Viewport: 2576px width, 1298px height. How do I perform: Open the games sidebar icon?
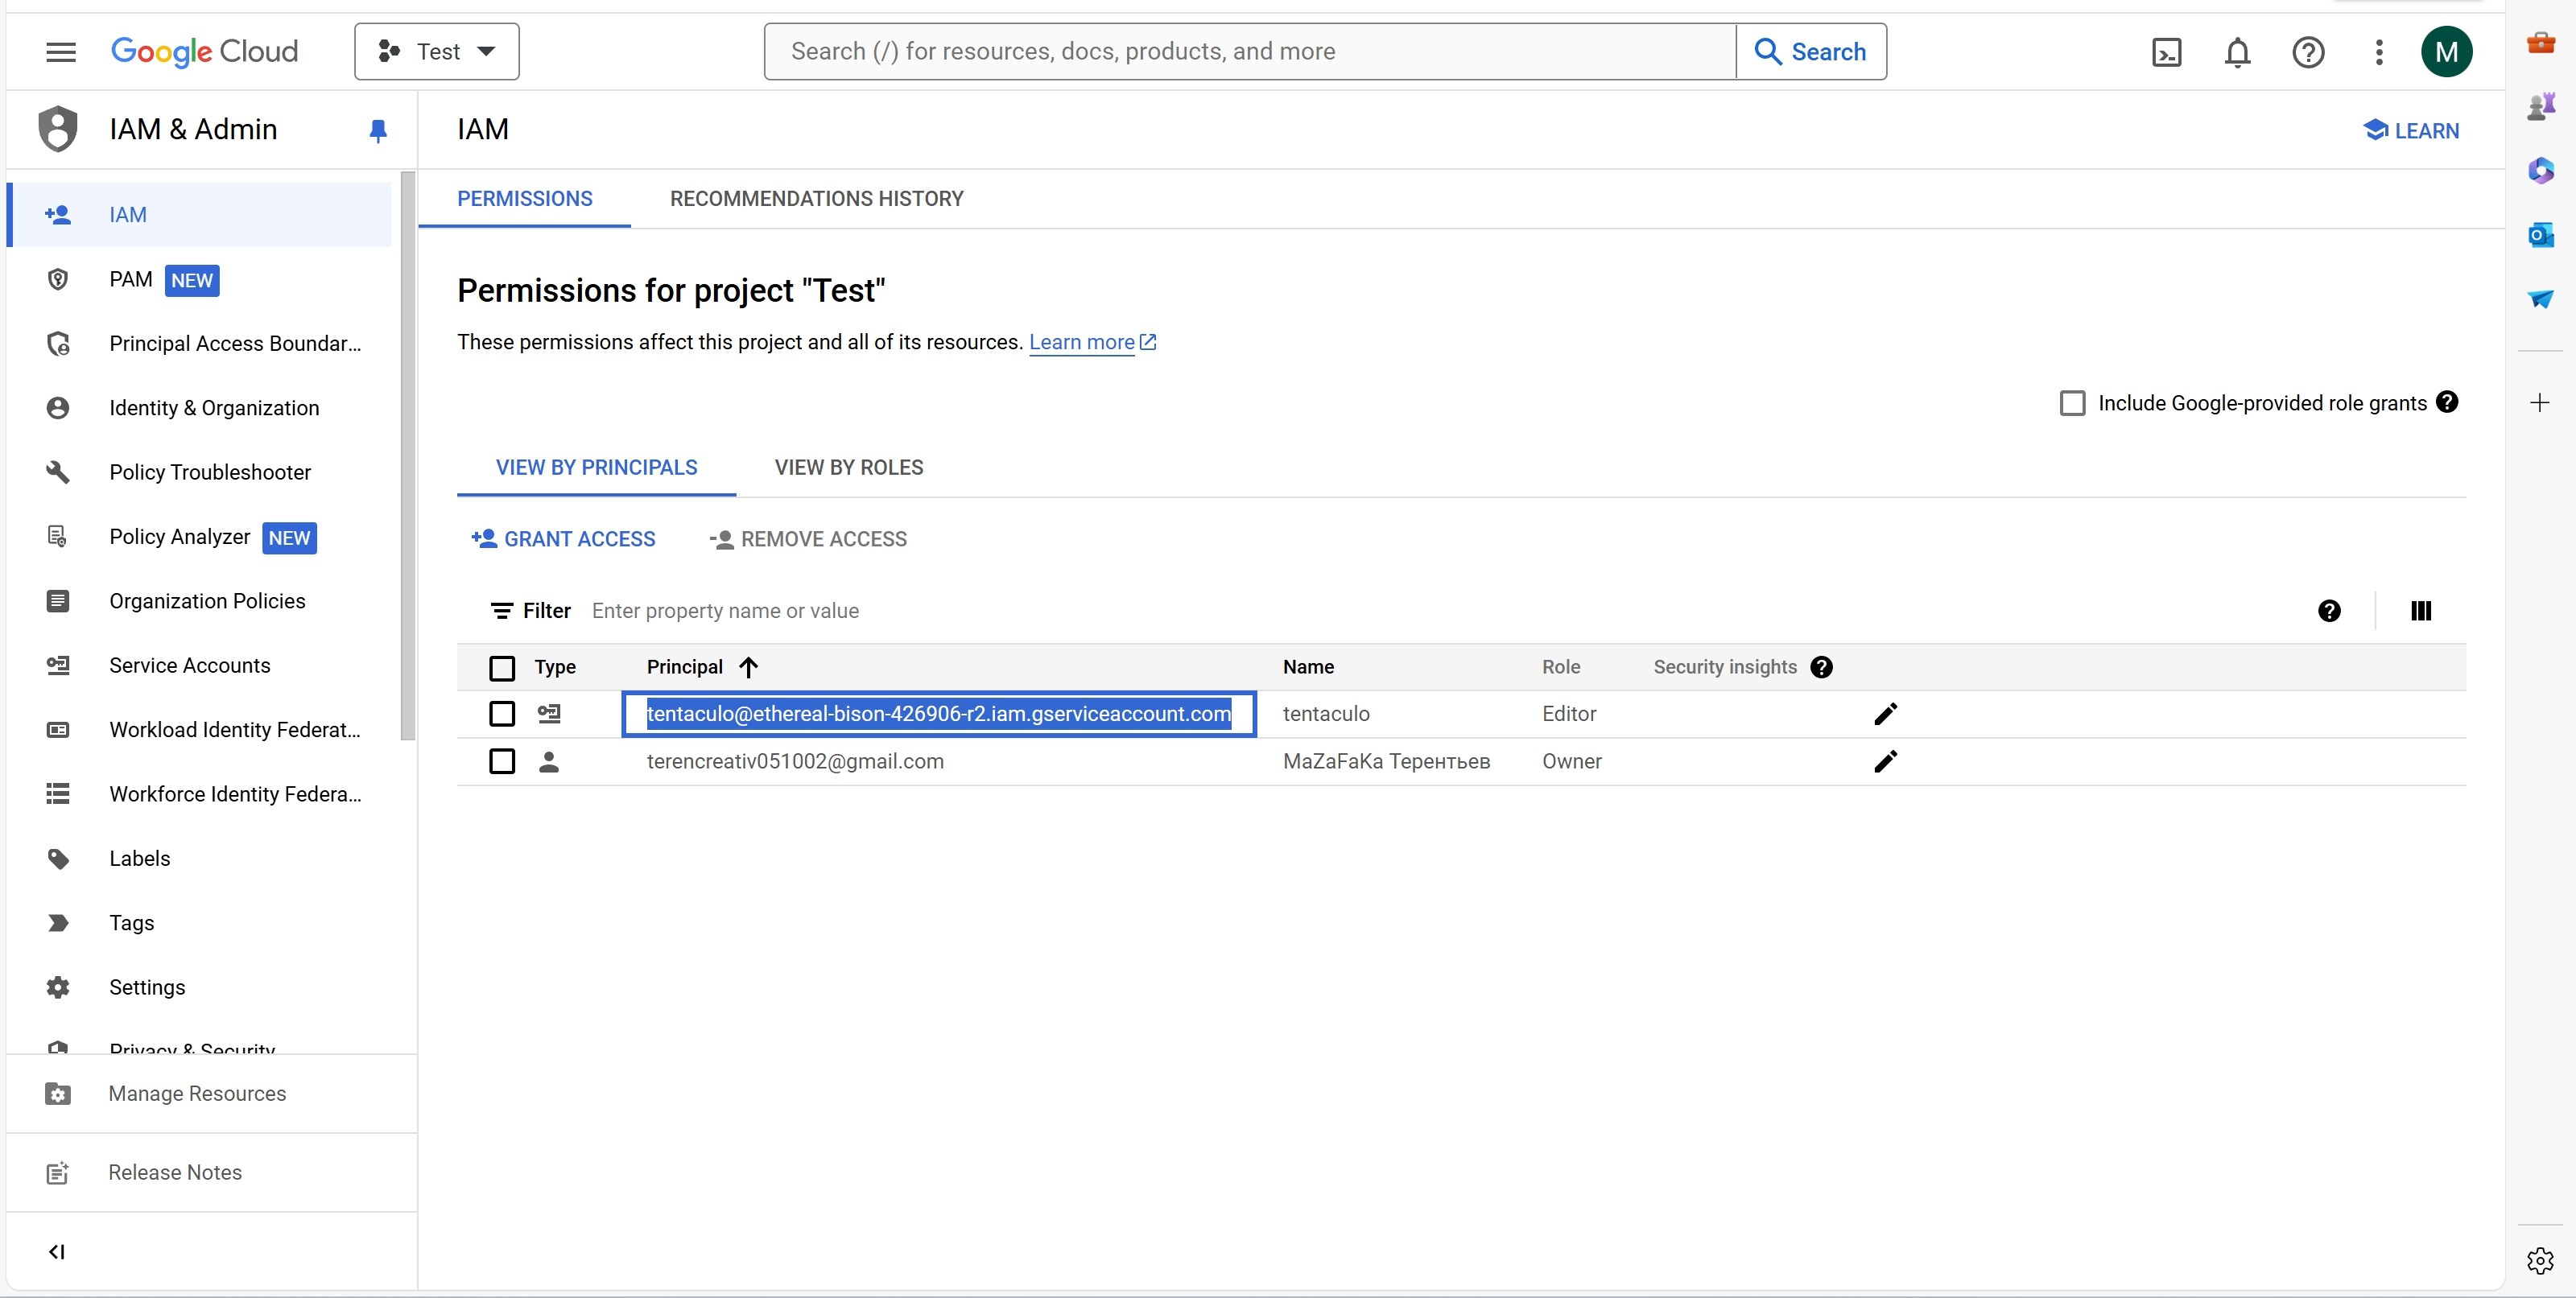[2540, 106]
